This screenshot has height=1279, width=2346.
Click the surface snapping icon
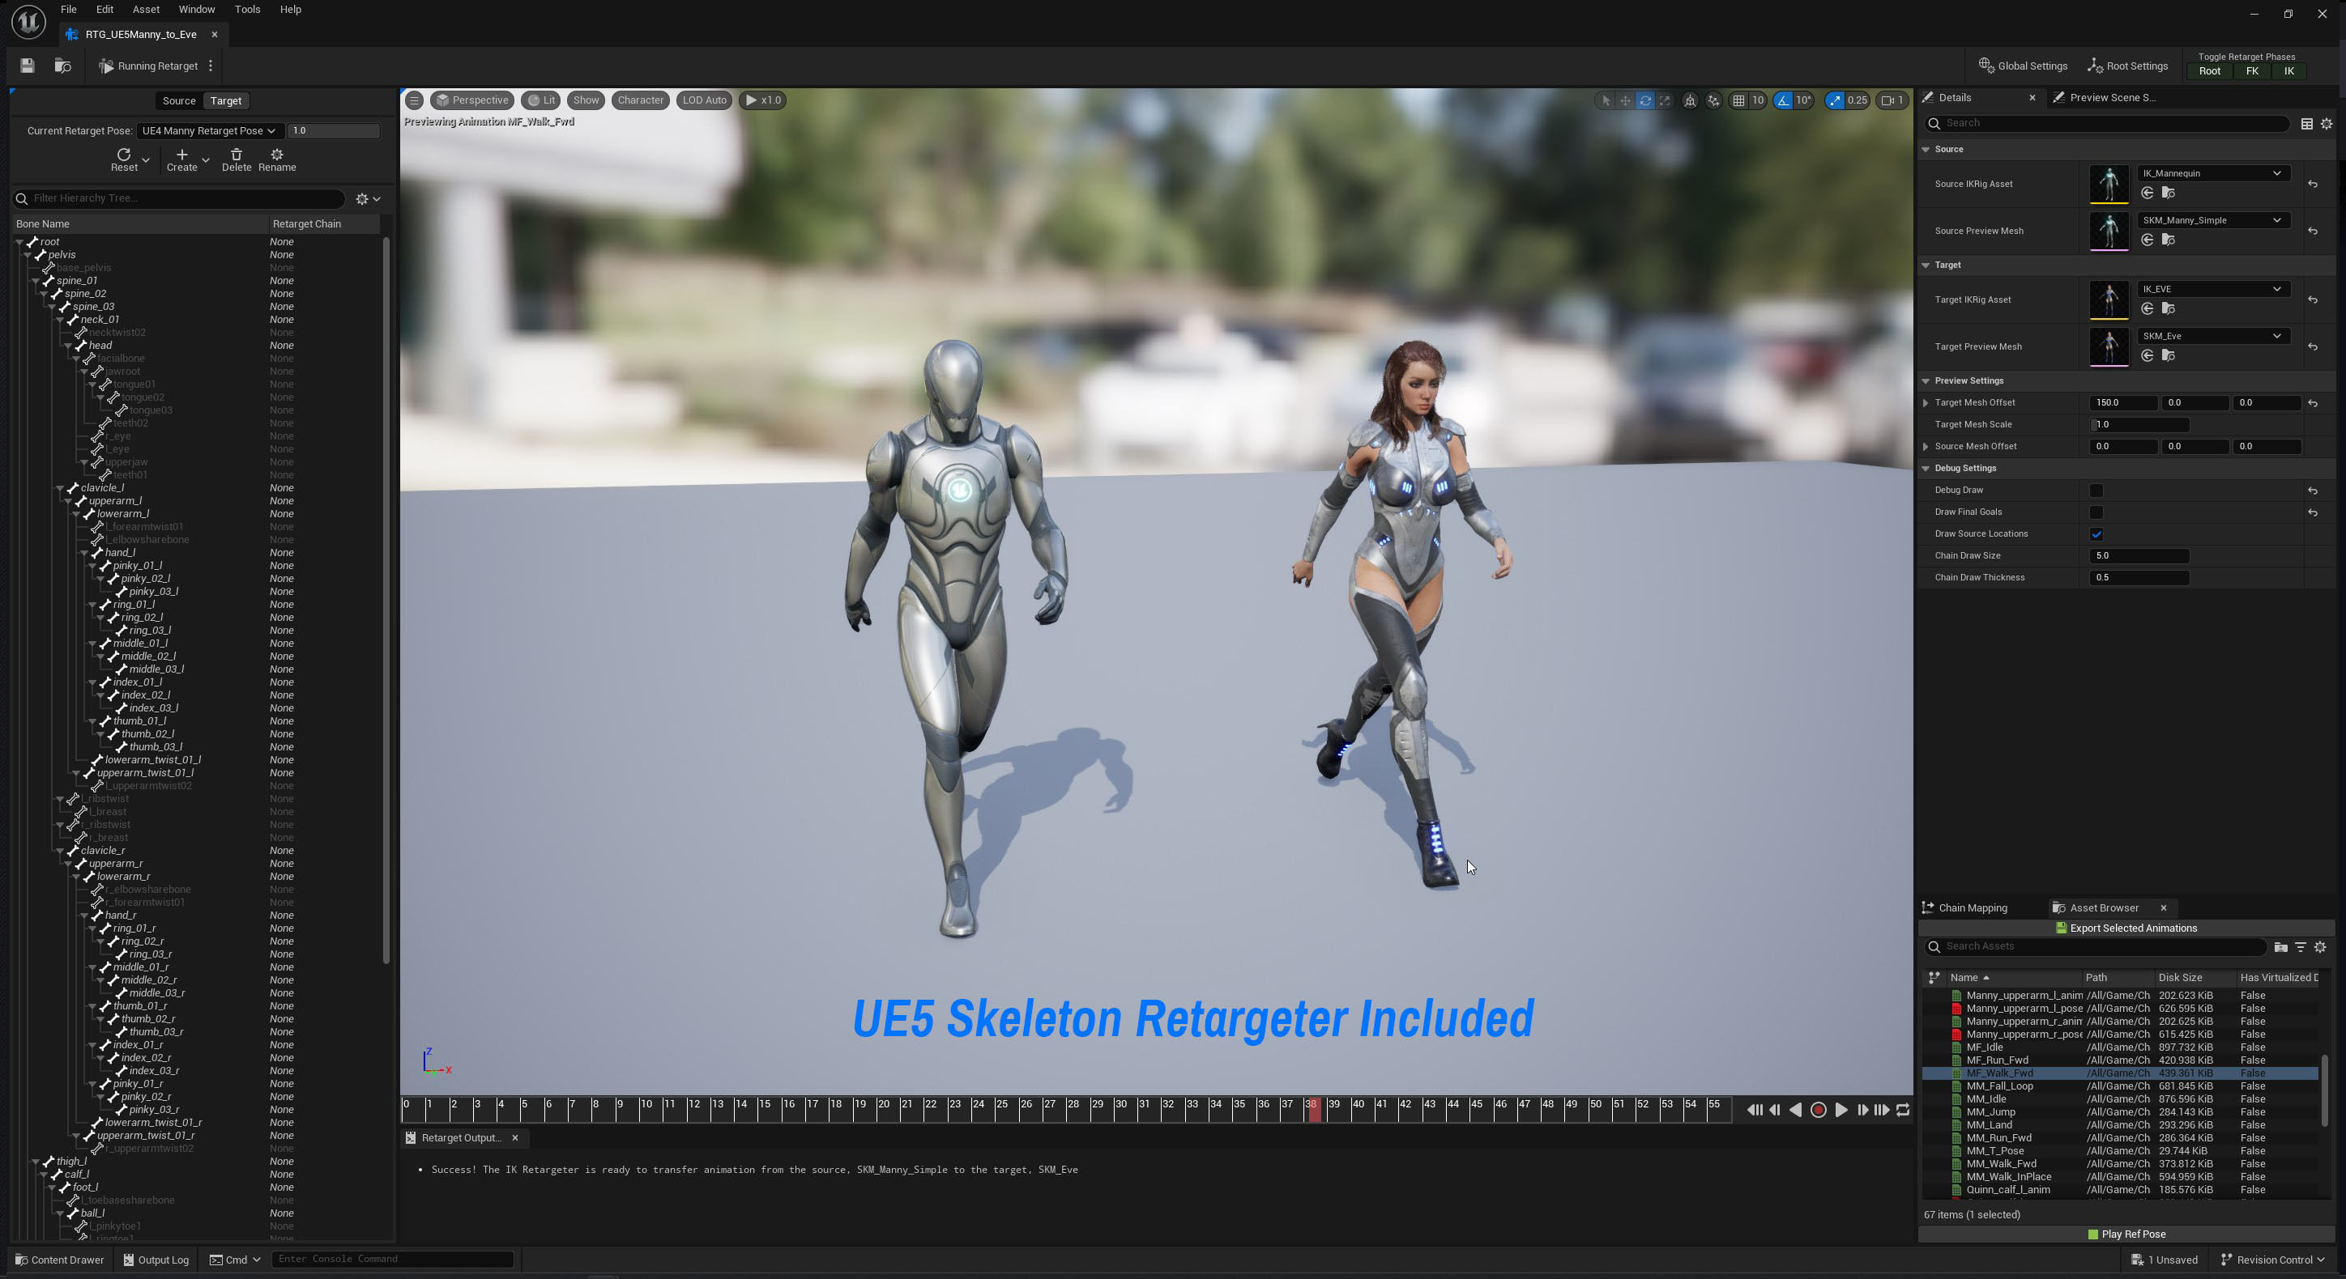[1714, 100]
